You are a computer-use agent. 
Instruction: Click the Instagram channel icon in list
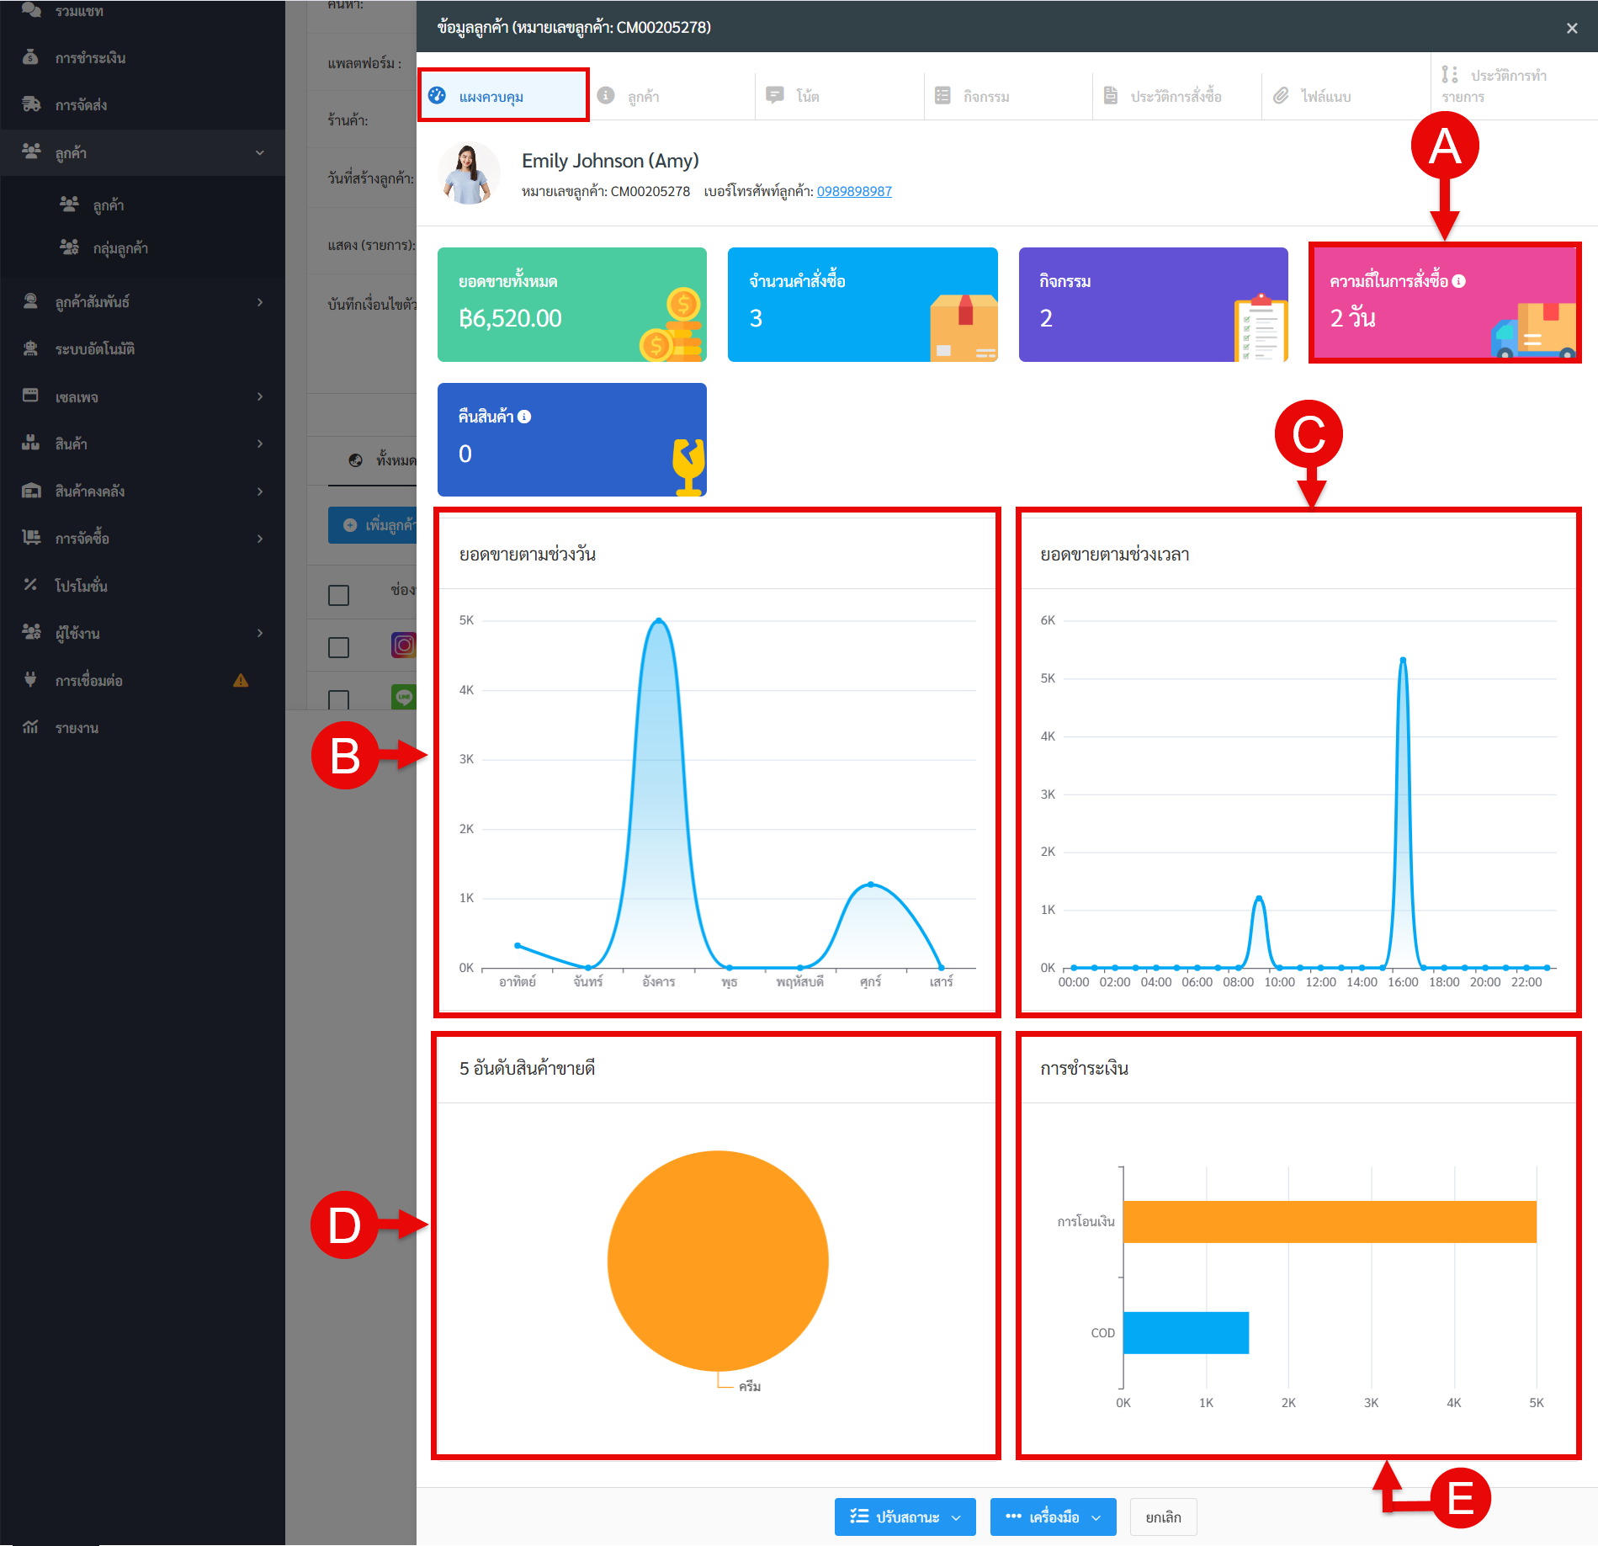[404, 645]
